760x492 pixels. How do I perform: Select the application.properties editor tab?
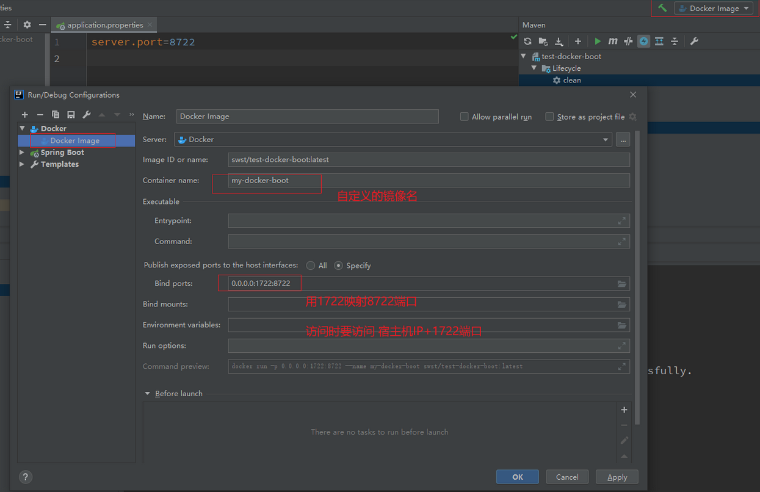(104, 25)
